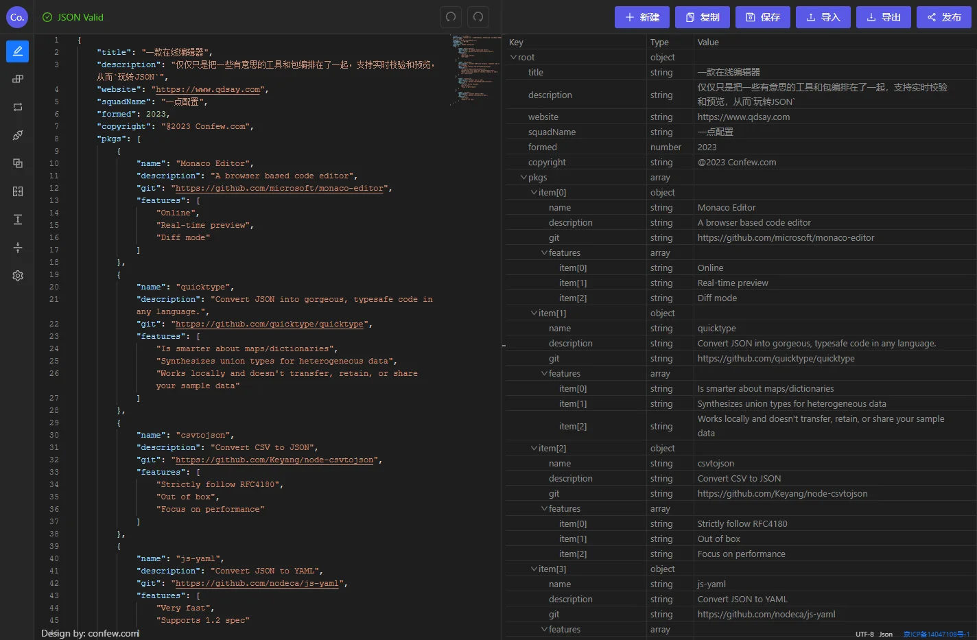Image resolution: width=977 pixels, height=640 pixels.
Task: Click the 保存 (Save) button
Action: [763, 17]
